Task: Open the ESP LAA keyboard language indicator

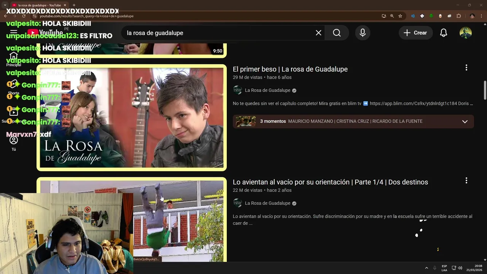Action: [444, 268]
